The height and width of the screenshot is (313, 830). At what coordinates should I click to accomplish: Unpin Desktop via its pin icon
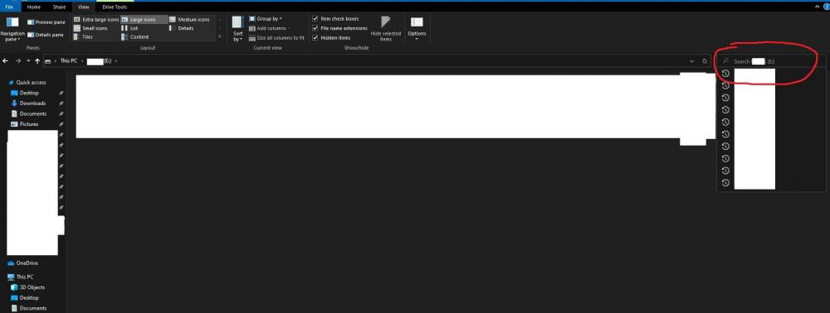61,93
